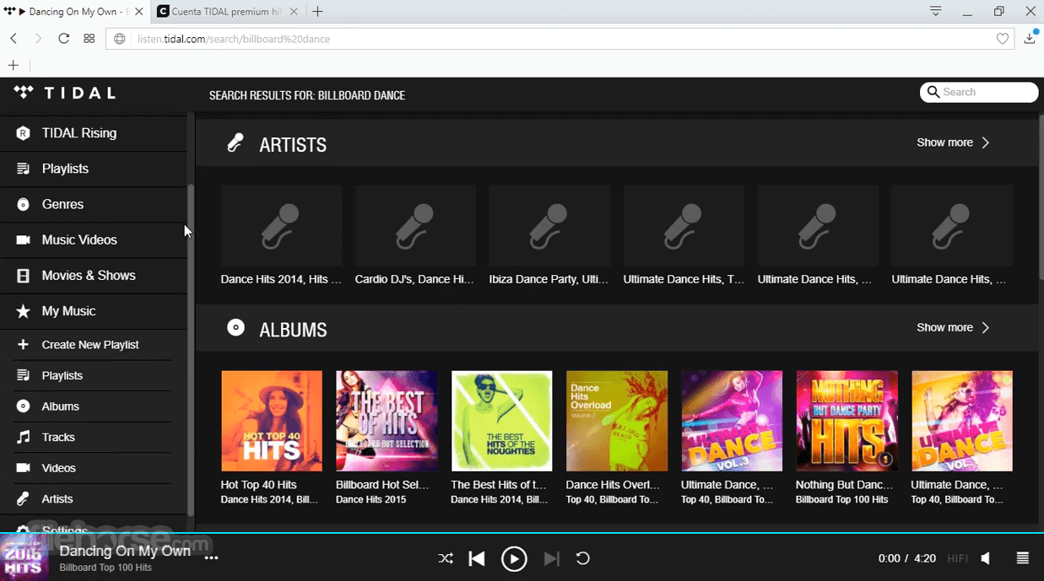Play the current track
Viewport: 1044px width, 581px height.
click(514, 558)
